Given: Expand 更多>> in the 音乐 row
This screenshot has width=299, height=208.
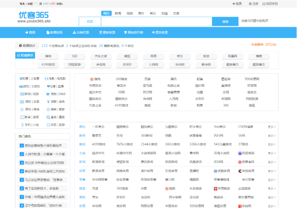Looking at the screenshot, I should pyautogui.click(x=272, y=127).
